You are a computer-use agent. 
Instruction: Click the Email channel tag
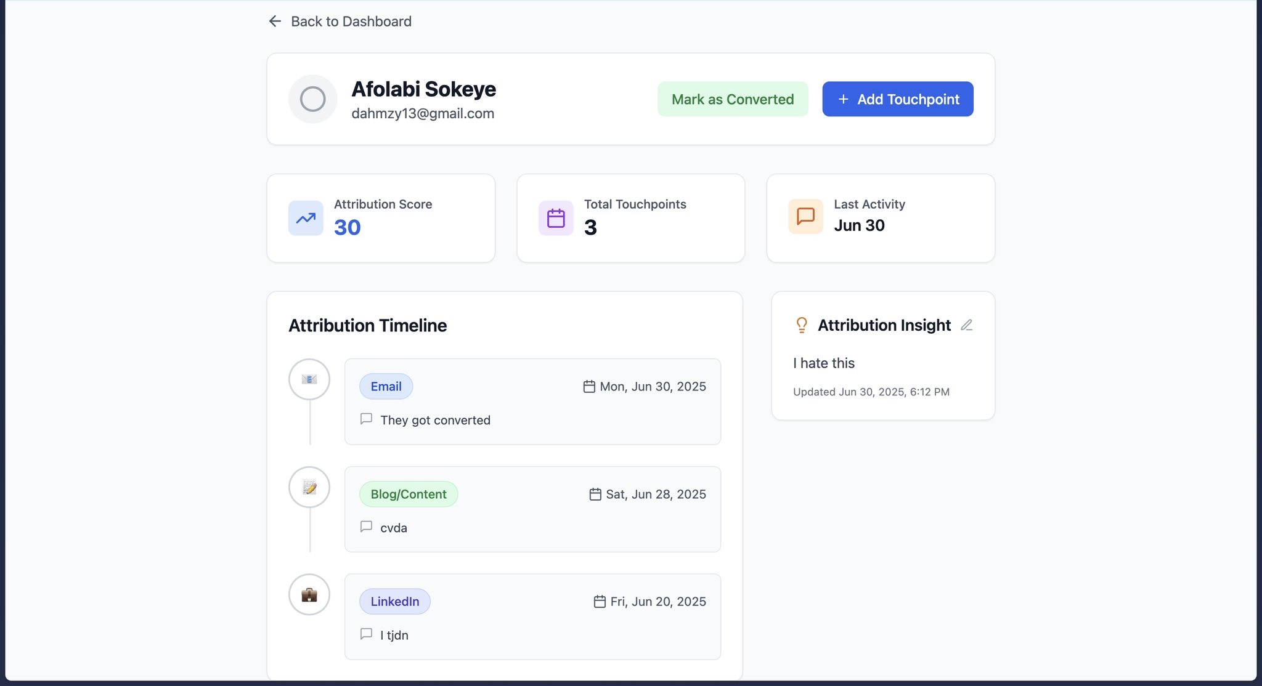386,386
